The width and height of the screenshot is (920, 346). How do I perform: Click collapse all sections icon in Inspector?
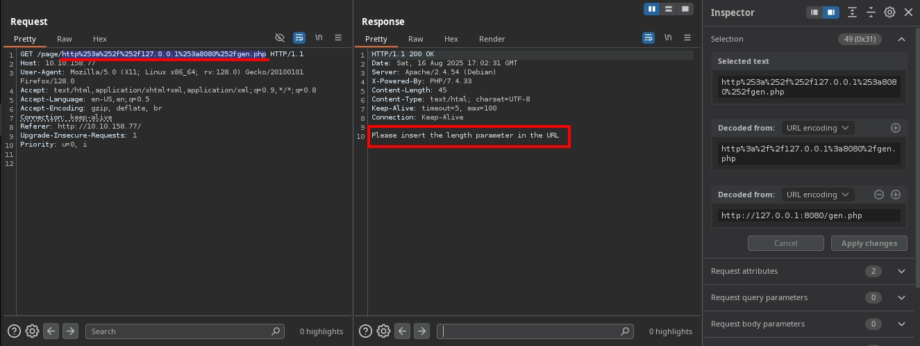(x=871, y=13)
